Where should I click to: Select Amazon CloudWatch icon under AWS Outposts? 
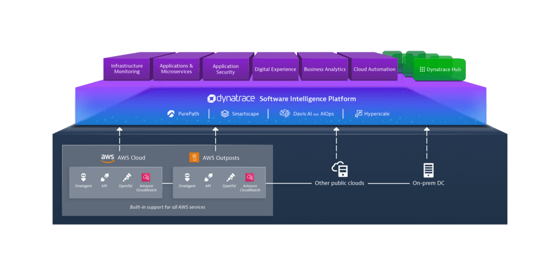247,176
